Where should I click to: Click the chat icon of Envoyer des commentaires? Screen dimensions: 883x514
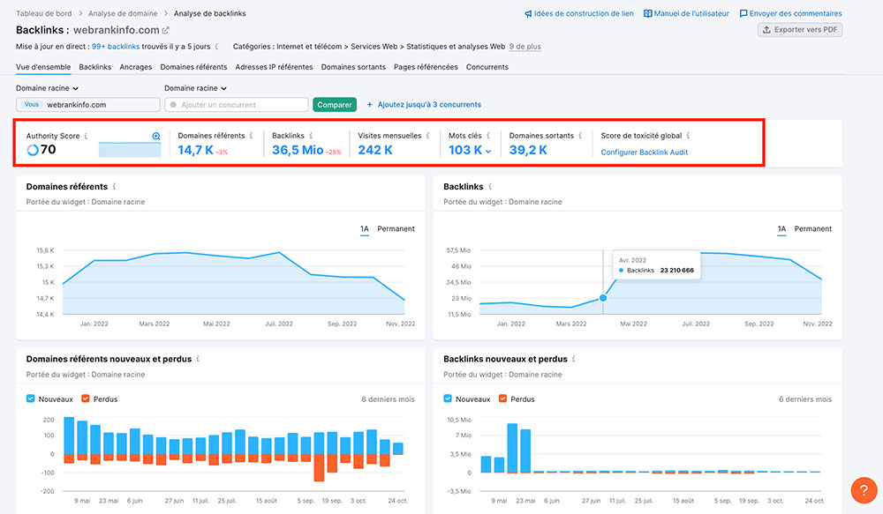(743, 13)
